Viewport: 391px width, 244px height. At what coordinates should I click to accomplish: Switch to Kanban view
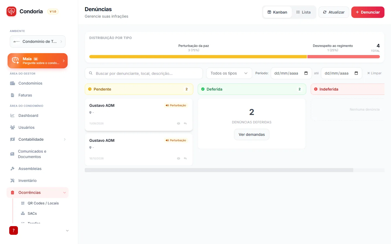[277, 12]
